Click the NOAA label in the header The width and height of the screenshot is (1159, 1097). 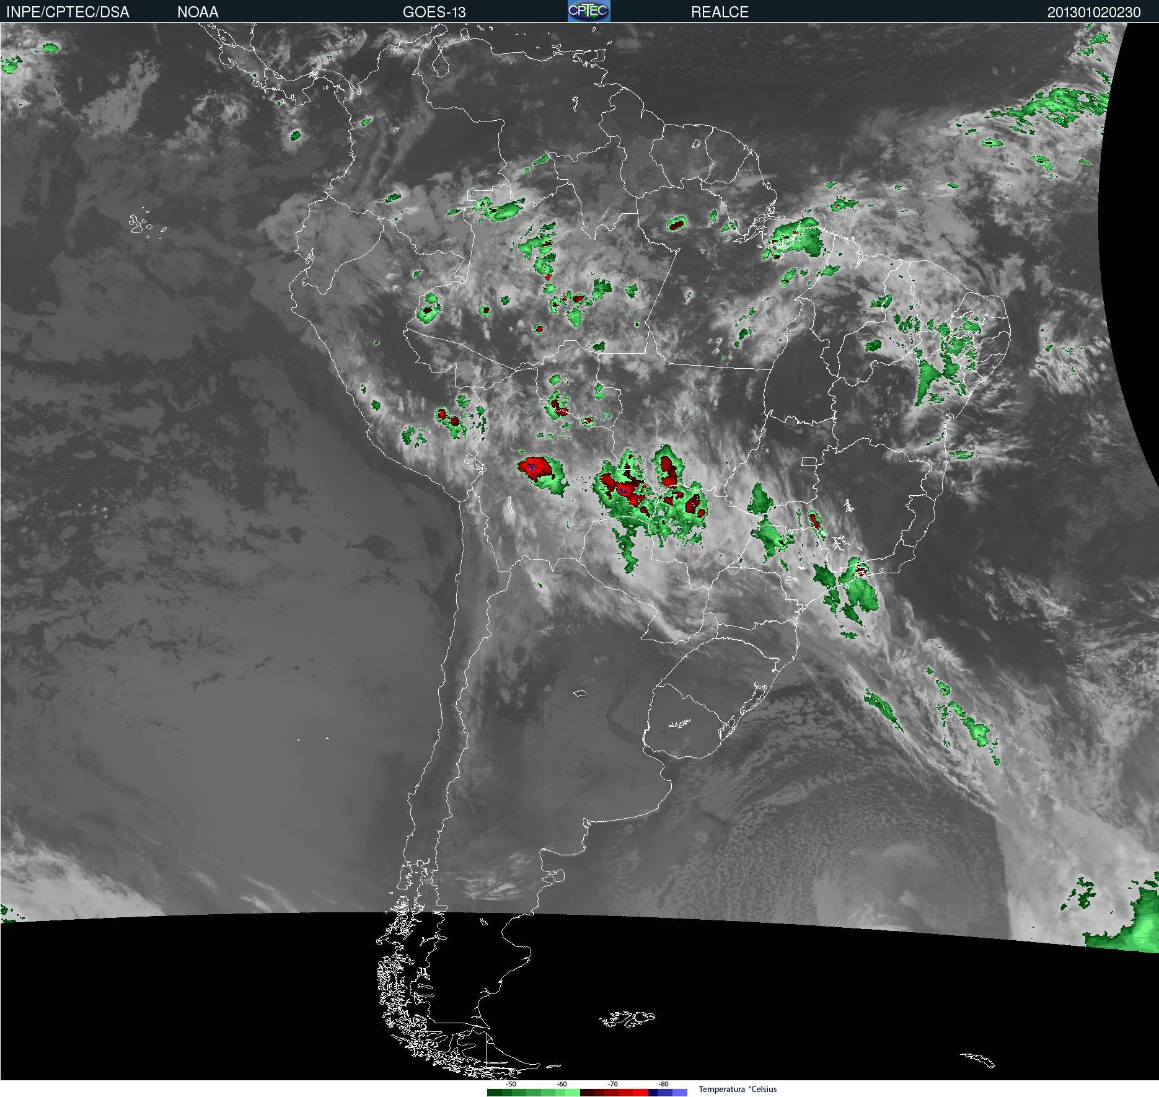198,12
